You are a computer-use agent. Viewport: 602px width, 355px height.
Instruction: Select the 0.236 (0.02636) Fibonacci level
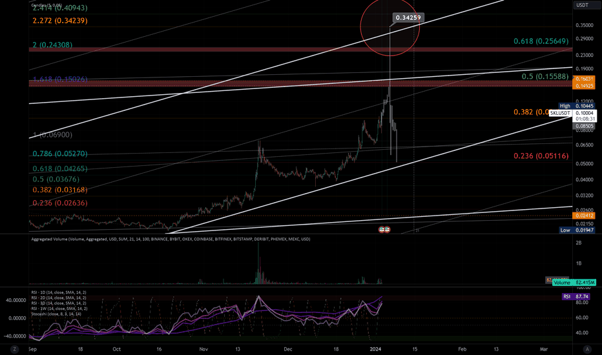(60, 203)
